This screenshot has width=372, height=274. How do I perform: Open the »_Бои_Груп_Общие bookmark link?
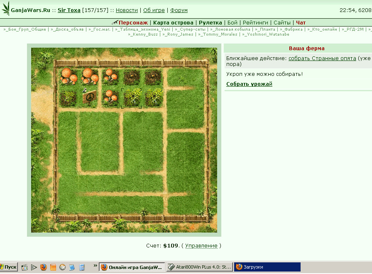pyautogui.click(x=24, y=29)
